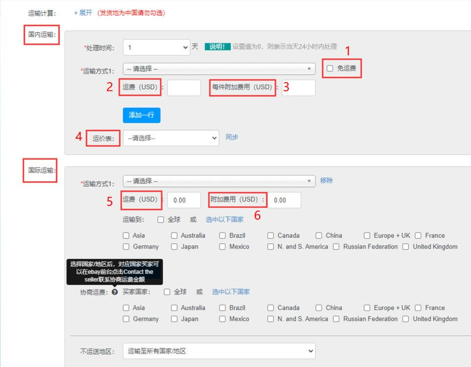Open domestic 运输方式1 请选择 dropdown

219,69
